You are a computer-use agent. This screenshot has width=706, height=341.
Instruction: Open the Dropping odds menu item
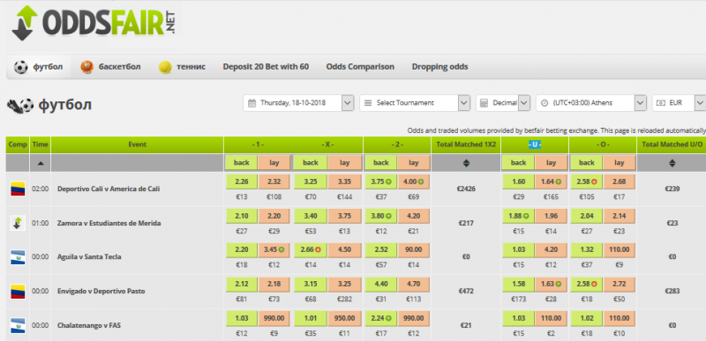[x=439, y=67]
